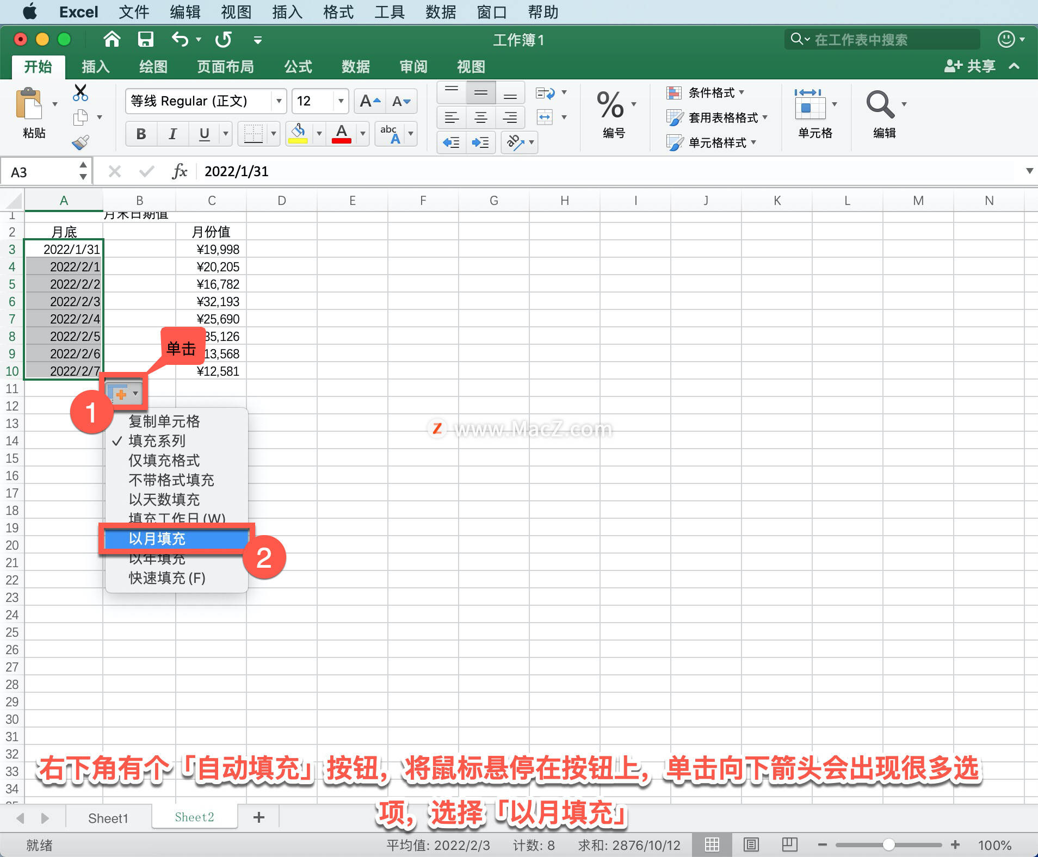Open the 工具 menu in menu bar
The image size is (1038, 857).
(x=389, y=11)
